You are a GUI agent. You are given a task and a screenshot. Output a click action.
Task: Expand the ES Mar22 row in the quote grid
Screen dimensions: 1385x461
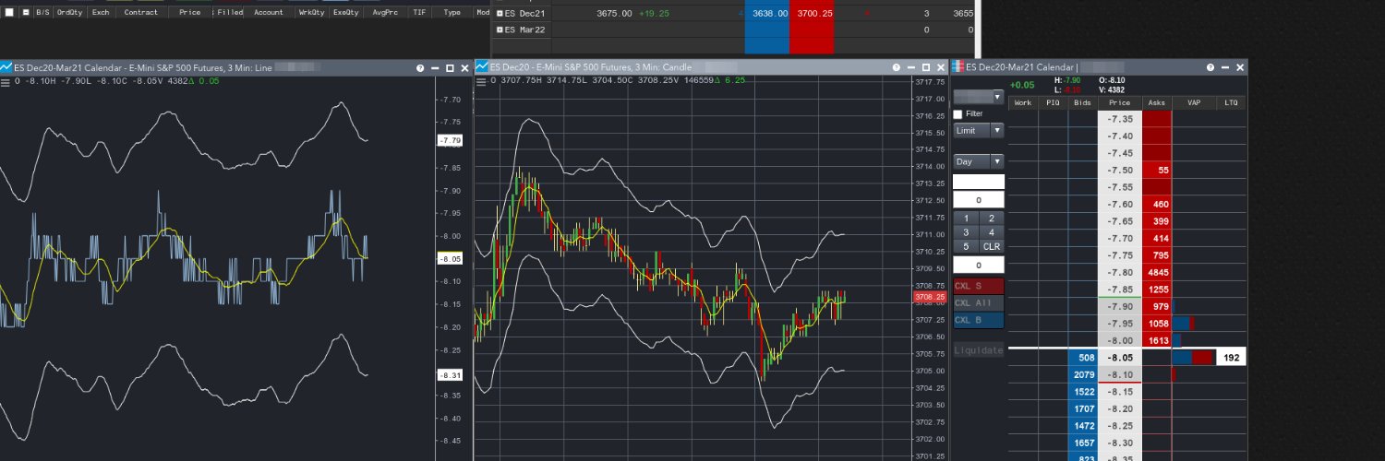click(500, 30)
